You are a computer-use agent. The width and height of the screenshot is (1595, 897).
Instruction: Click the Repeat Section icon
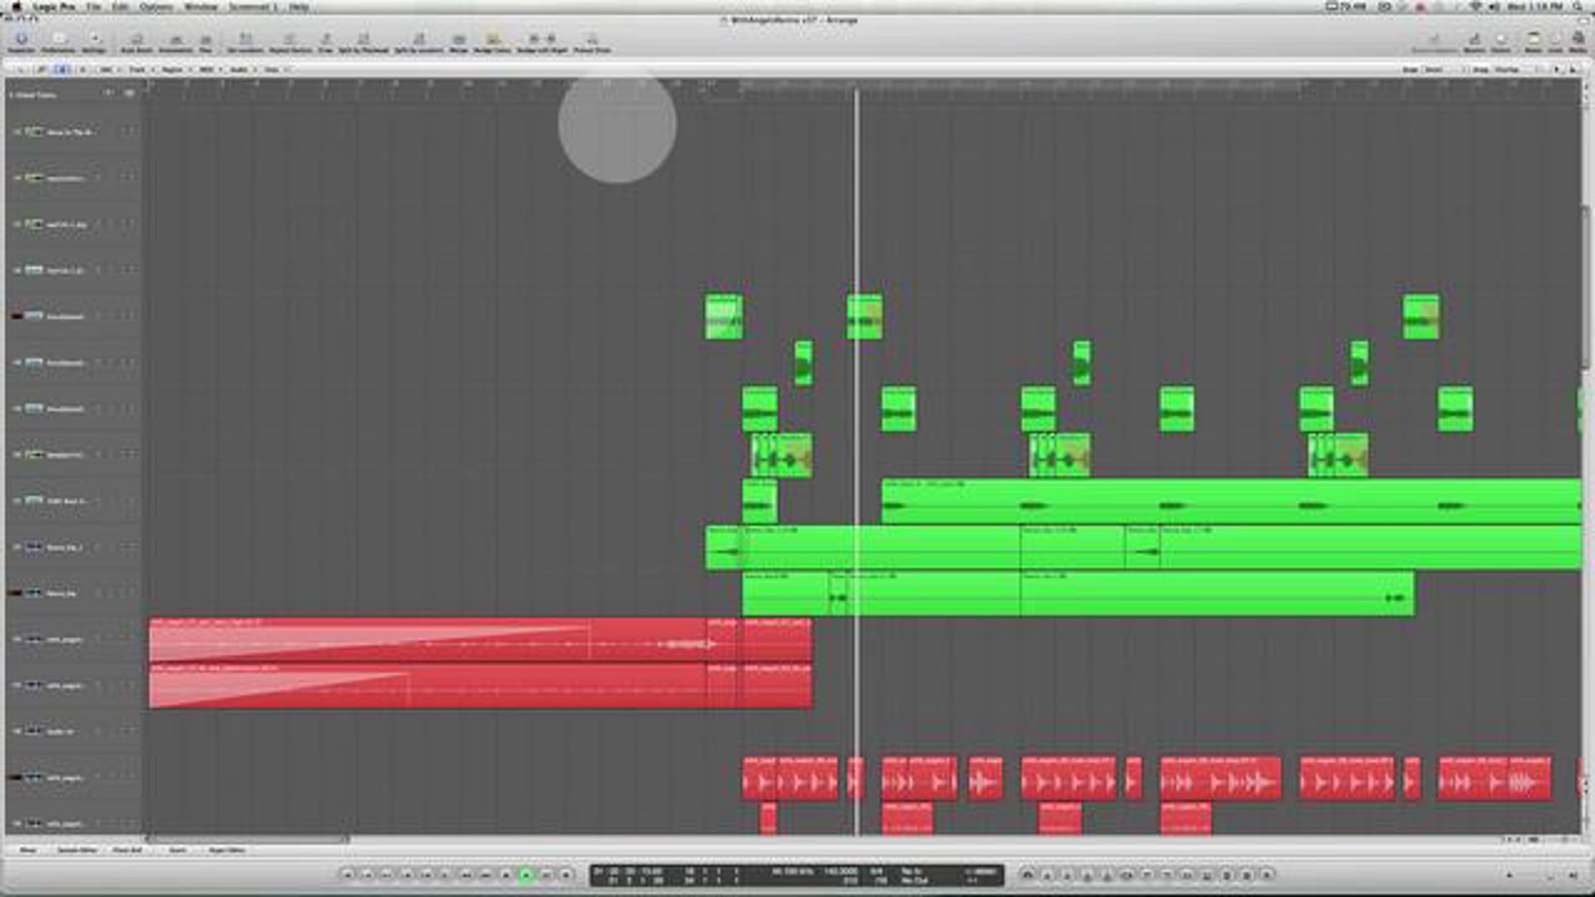click(290, 41)
